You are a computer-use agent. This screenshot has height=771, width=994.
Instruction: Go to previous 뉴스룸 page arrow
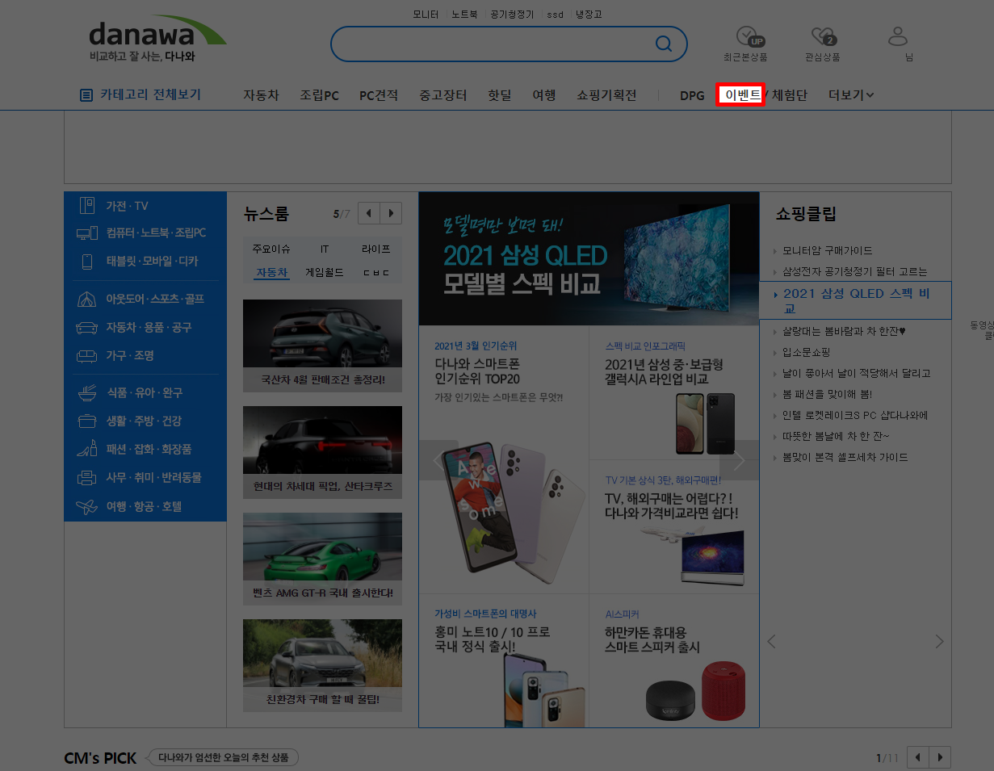(369, 214)
